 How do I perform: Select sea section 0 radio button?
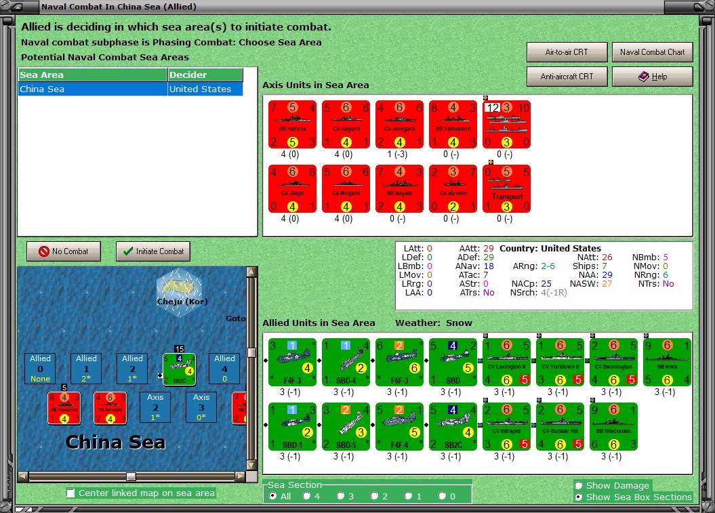coord(442,495)
